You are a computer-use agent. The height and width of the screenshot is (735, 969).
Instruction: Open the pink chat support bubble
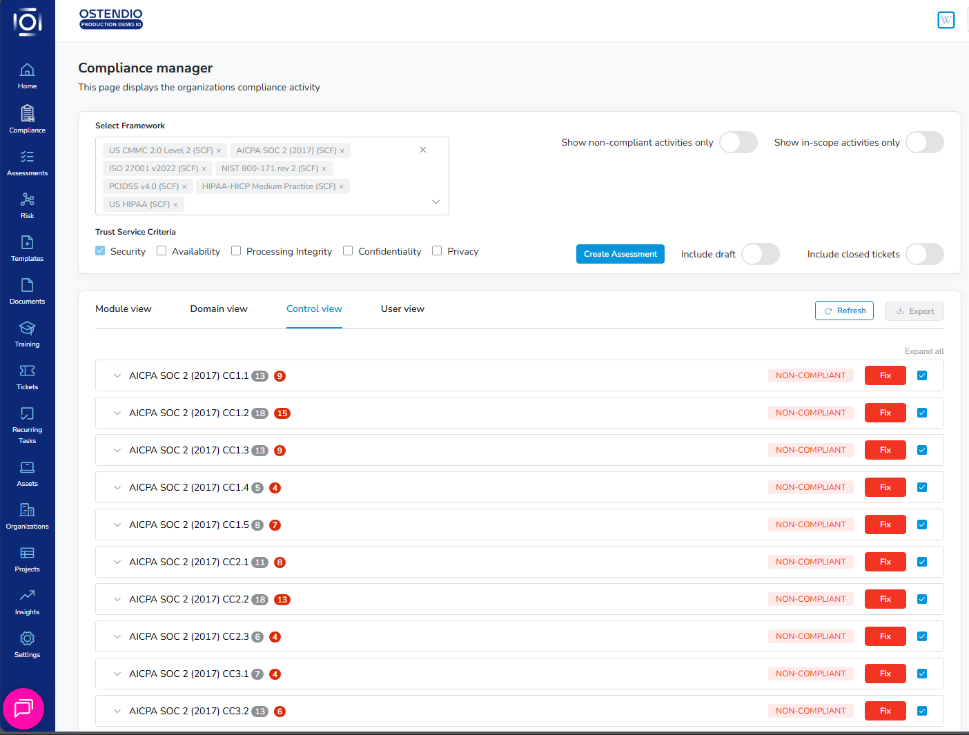pos(23,708)
